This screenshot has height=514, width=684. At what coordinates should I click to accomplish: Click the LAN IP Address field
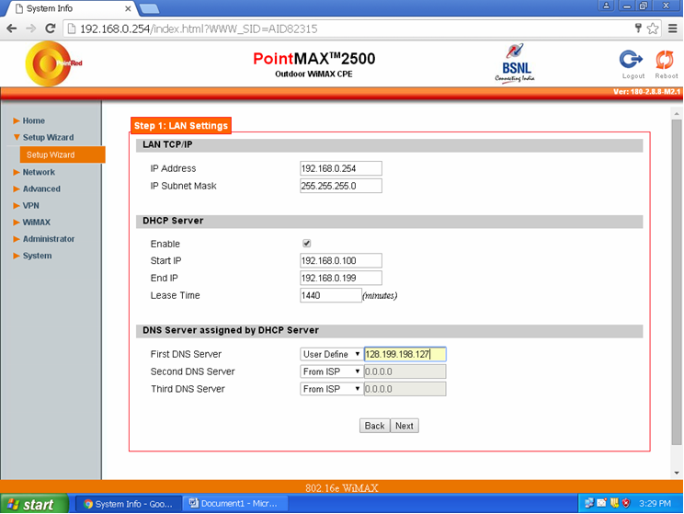coord(341,168)
